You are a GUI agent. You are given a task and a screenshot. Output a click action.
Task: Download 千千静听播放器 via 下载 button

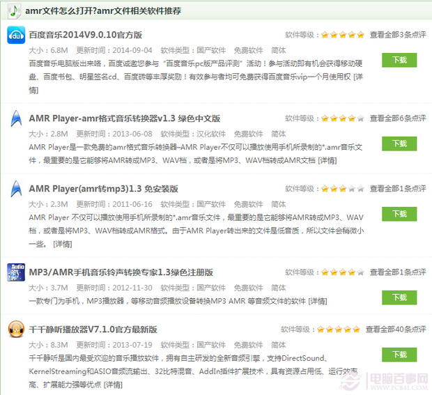click(399, 355)
